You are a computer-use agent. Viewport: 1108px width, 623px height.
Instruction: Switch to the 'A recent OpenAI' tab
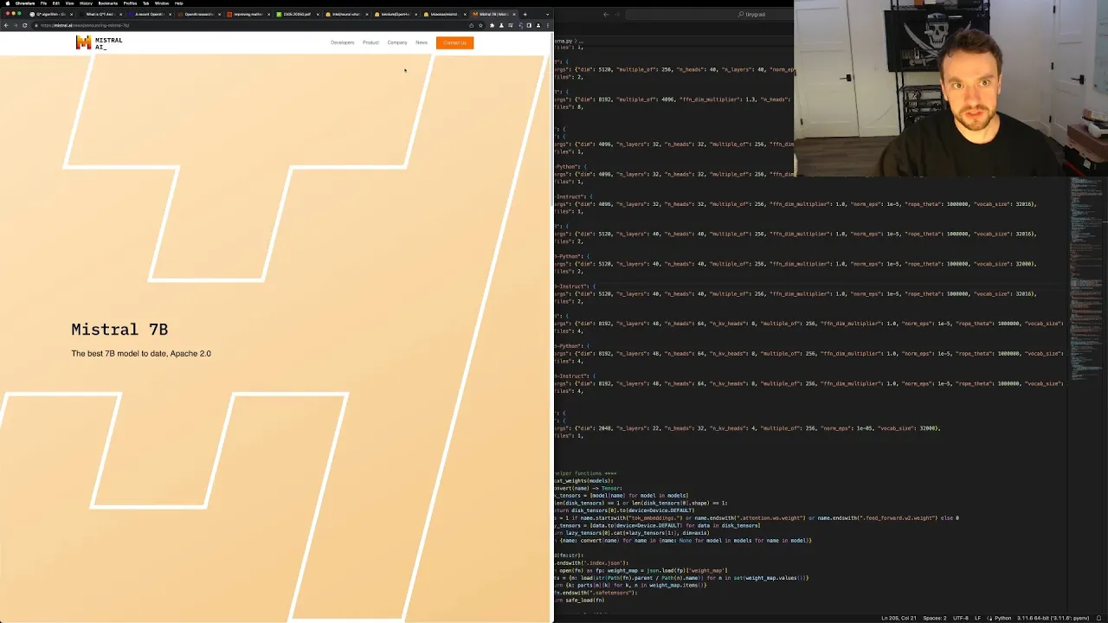pyautogui.click(x=149, y=14)
